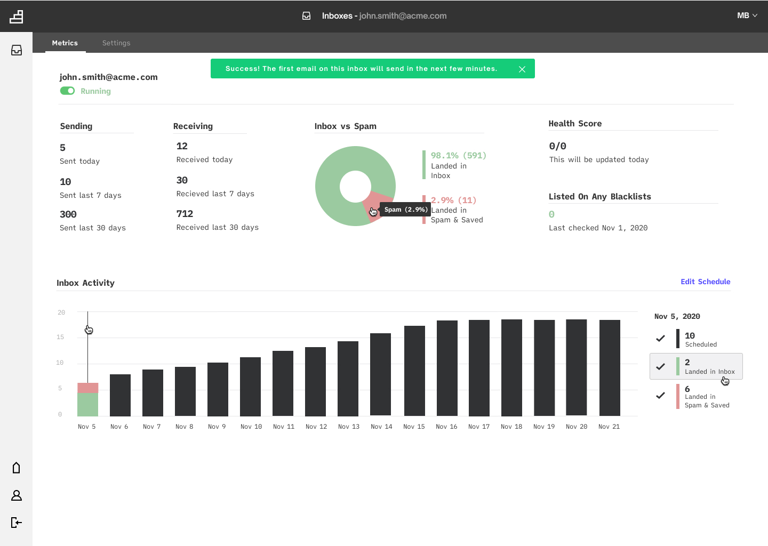This screenshot has height=546, width=768.
Task: Toggle the Landed in Spam & Saved checkmark
Action: 660,395
